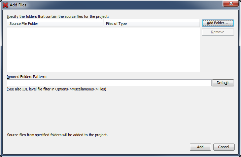
Task: Click the greyed-out Remove button
Action: tap(218, 32)
